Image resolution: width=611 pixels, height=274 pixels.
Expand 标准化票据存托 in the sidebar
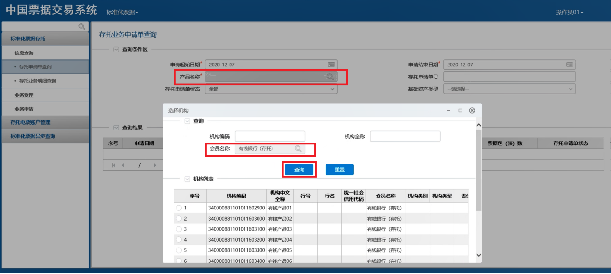tap(45, 39)
